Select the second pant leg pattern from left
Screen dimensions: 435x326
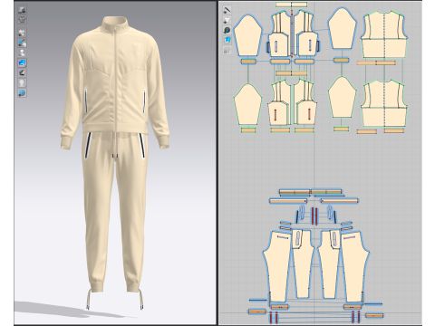pyautogui.click(x=303, y=264)
